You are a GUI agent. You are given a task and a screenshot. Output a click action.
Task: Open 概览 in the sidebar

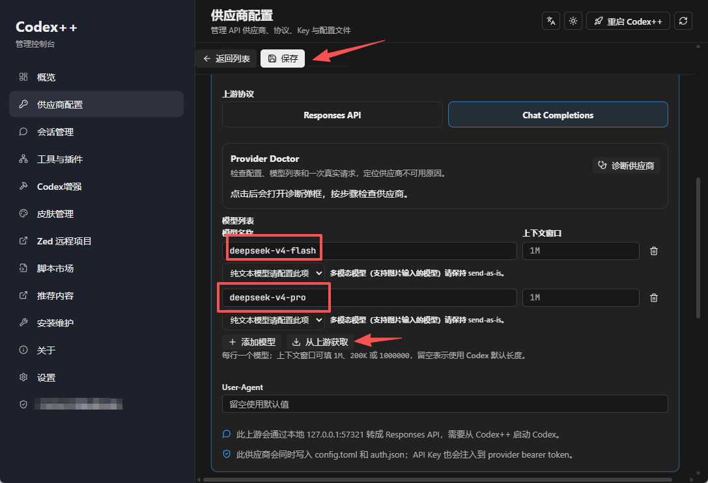tap(96, 77)
